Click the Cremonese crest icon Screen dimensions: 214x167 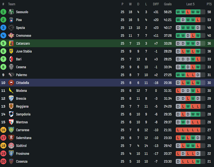click(11, 35)
